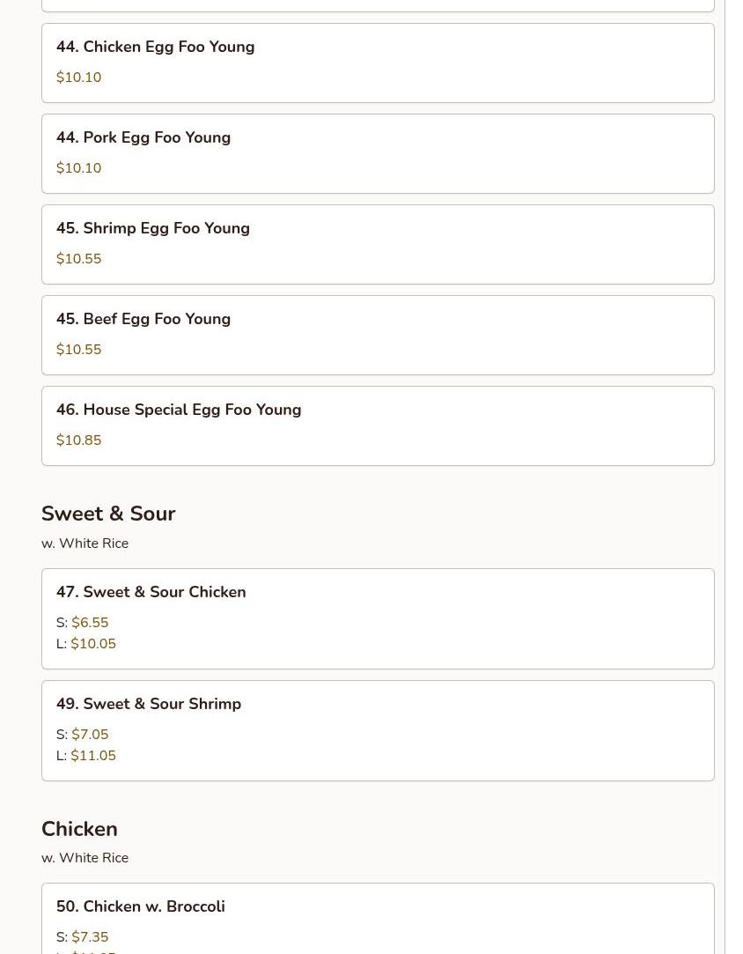The width and height of the screenshot is (743, 954).
Task: Choose 50. Chicken w. Broccoli
Action: tap(141, 907)
